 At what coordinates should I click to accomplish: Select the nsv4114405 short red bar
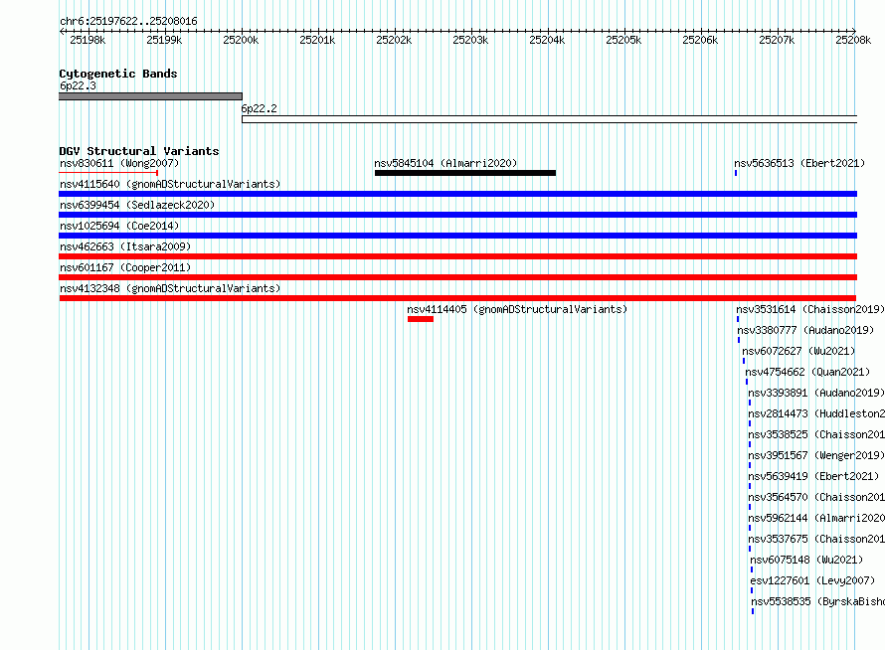pos(421,319)
